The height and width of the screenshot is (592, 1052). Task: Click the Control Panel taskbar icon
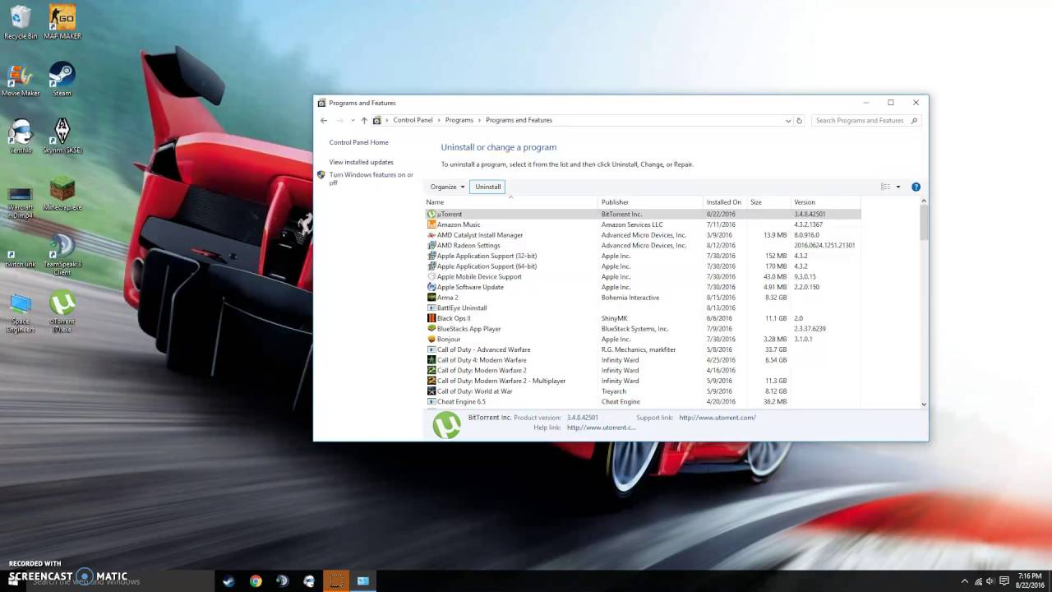(362, 580)
